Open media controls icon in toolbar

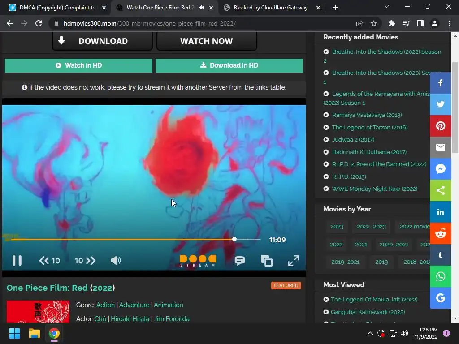pyautogui.click(x=406, y=23)
